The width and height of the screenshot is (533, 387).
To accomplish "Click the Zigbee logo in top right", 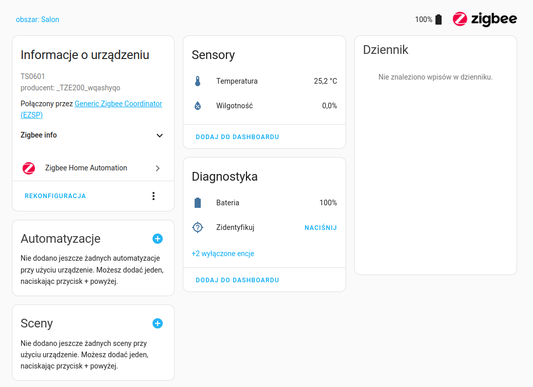I will coord(484,20).
